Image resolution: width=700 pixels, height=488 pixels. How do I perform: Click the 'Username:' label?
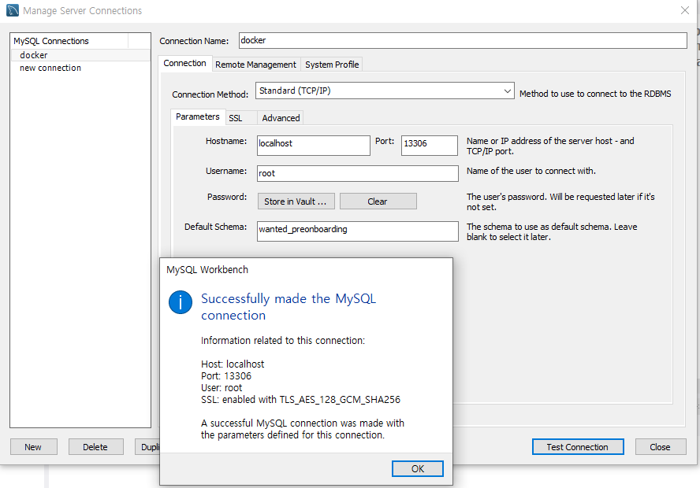coord(226,171)
